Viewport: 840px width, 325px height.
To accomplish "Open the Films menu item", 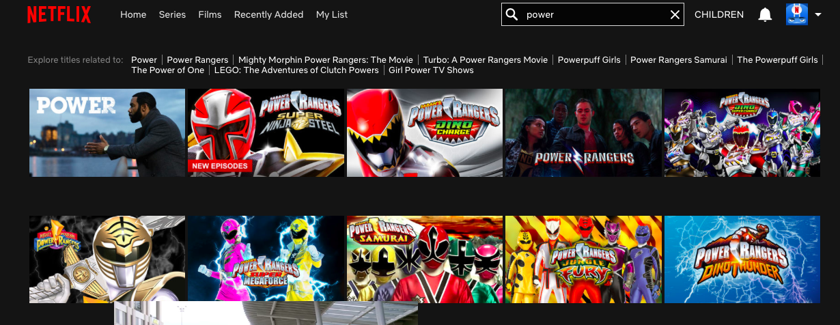I will (210, 14).
